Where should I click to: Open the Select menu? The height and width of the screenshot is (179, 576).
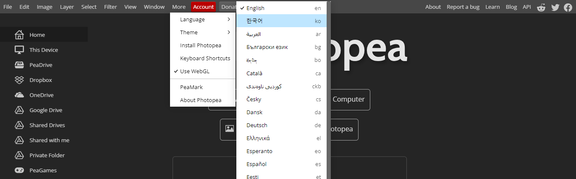tap(89, 7)
